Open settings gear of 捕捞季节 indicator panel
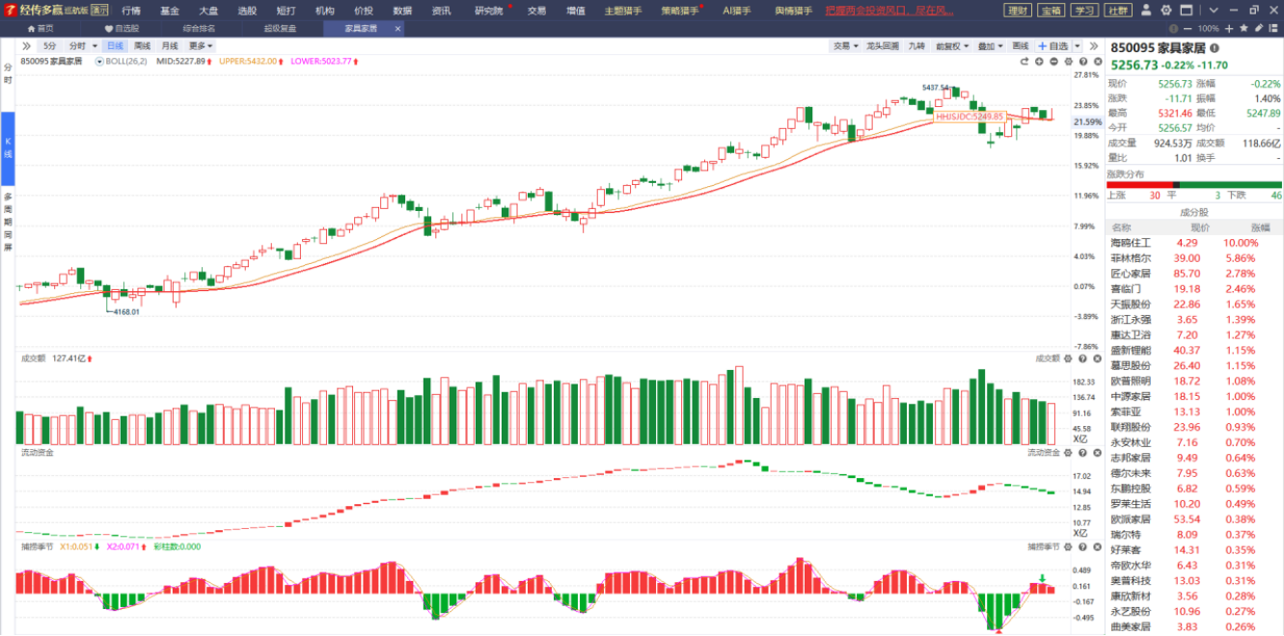Viewport: 1284px width, 636px height. click(x=1069, y=546)
